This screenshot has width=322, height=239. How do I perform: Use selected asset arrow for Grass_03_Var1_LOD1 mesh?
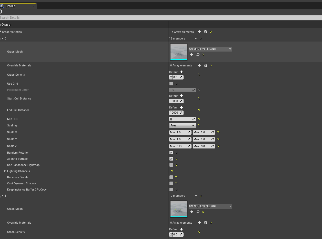pos(192,55)
